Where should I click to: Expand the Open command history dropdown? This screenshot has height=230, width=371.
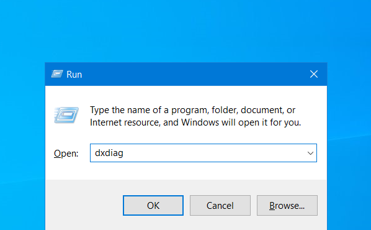310,153
